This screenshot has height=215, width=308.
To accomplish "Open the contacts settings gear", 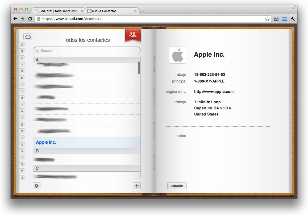I will (x=36, y=186).
